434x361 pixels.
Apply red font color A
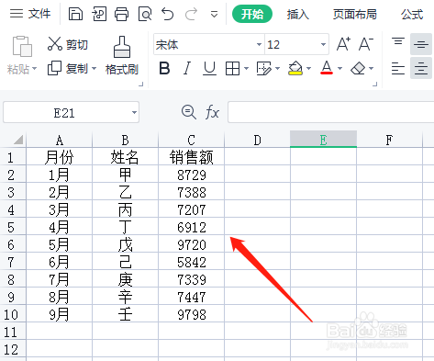pyautogui.click(x=327, y=68)
